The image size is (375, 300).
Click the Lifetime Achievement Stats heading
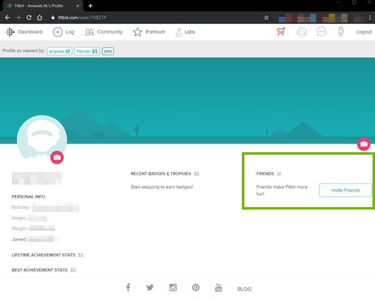(x=43, y=255)
